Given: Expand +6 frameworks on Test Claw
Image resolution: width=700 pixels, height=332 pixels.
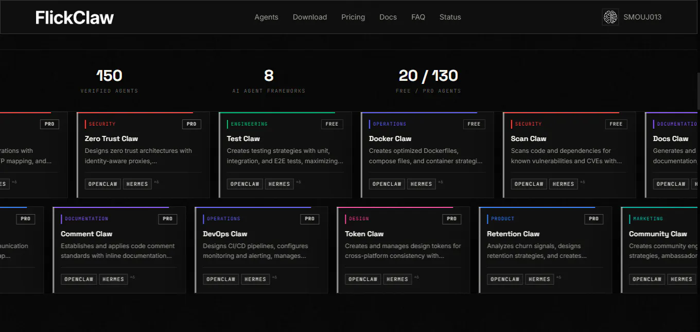Looking at the screenshot, I should (299, 182).
